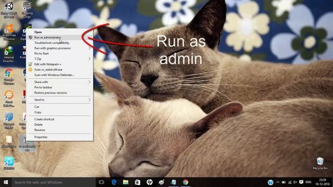The image size is (333, 187).
Task: Select Pin to taskbar
Action: click(x=60, y=87)
